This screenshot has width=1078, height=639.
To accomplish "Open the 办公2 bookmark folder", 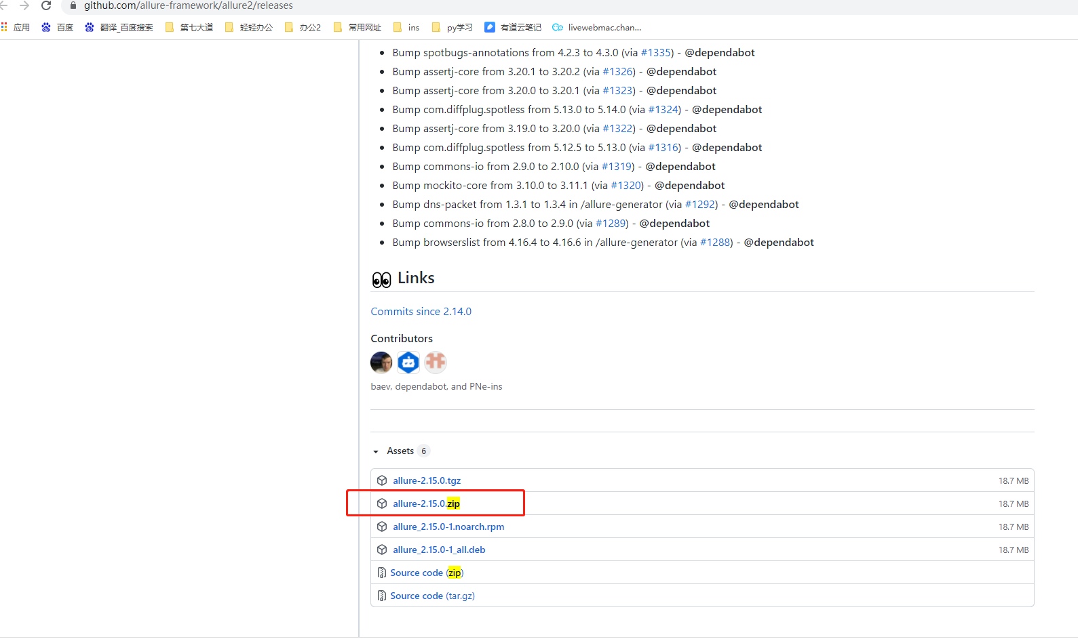I will point(303,27).
